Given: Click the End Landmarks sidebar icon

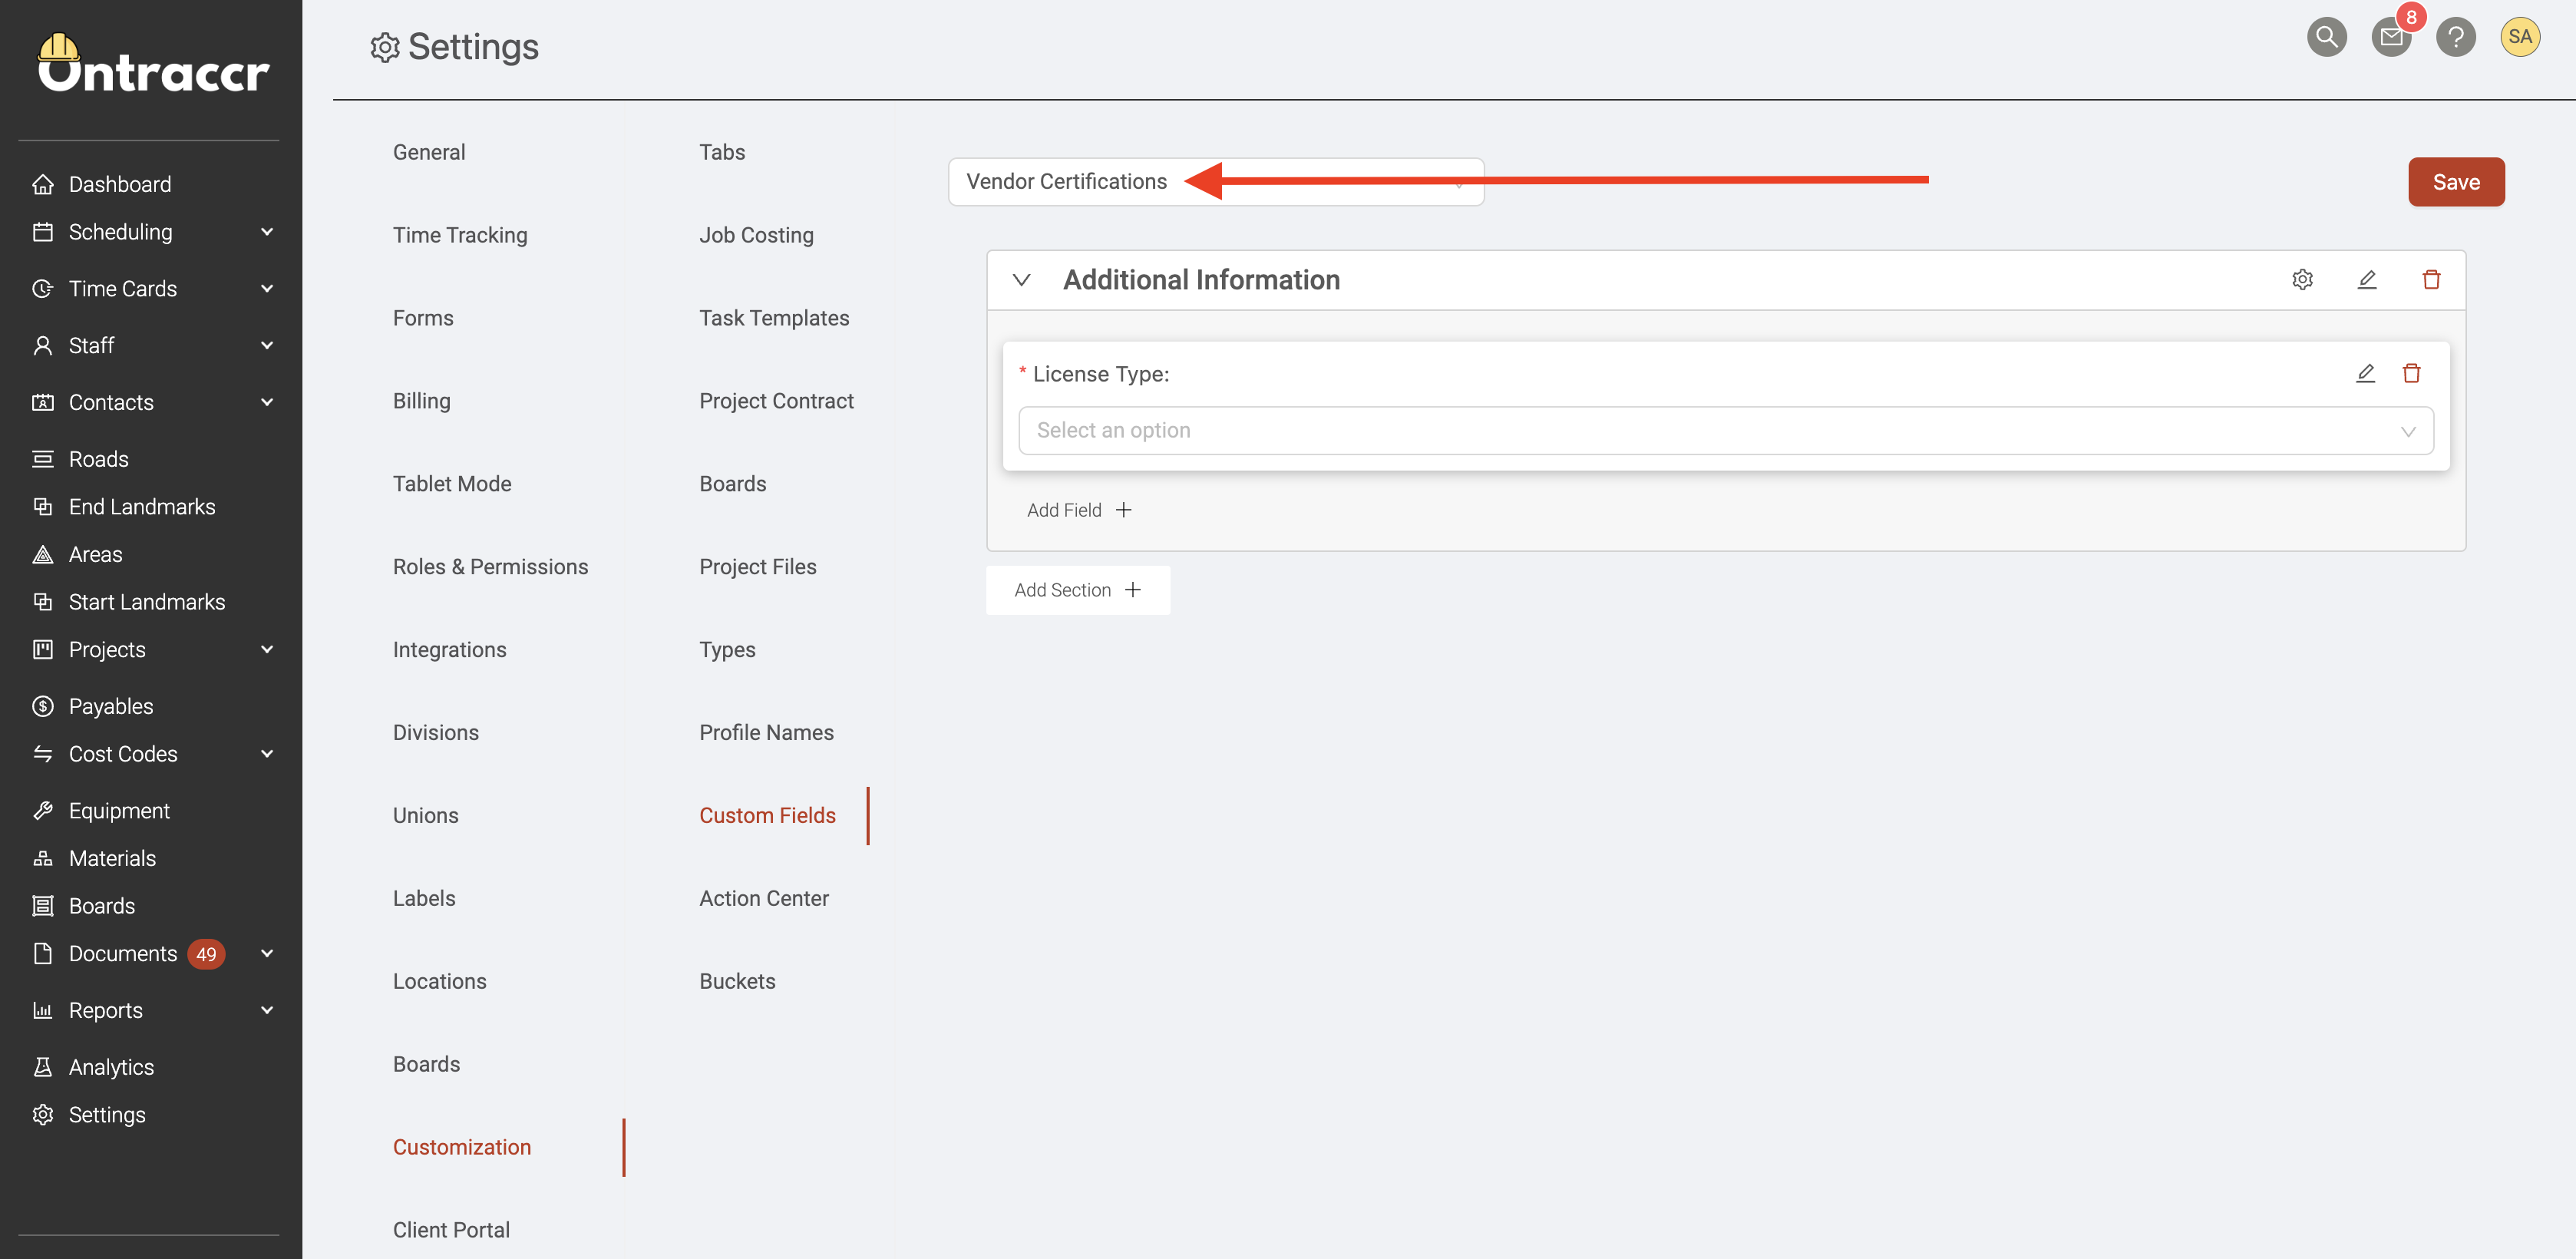Looking at the screenshot, I should [x=43, y=506].
